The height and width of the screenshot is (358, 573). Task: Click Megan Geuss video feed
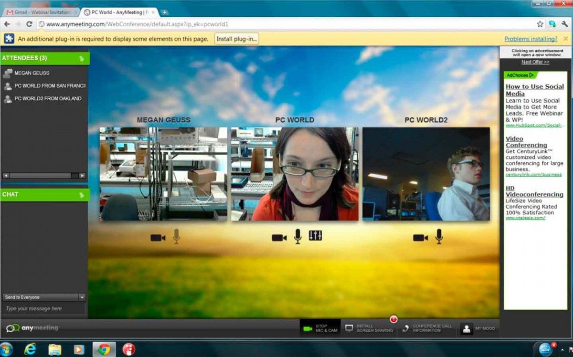(x=163, y=174)
